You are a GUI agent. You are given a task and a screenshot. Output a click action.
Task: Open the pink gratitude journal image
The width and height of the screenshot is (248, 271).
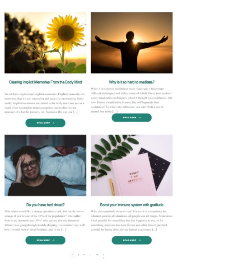(x=132, y=165)
